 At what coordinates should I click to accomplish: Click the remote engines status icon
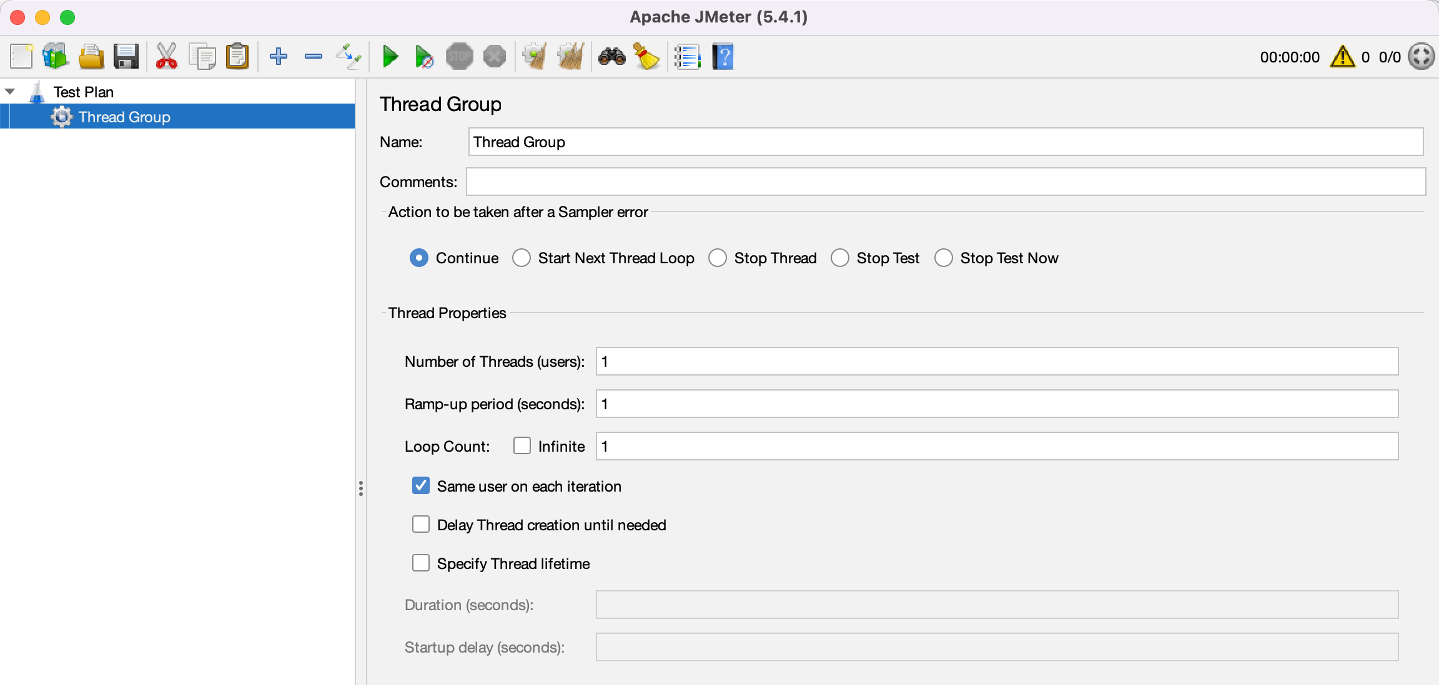1422,57
